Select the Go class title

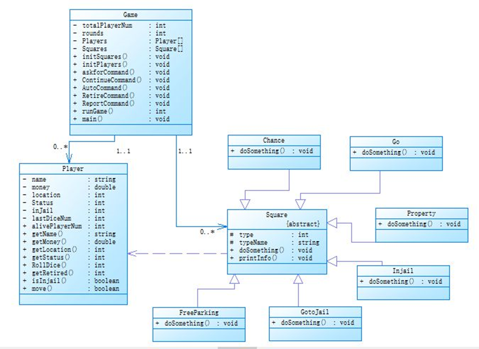point(396,142)
